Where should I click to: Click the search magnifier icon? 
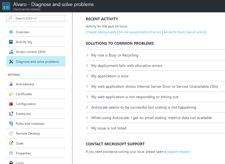tap(10, 18)
